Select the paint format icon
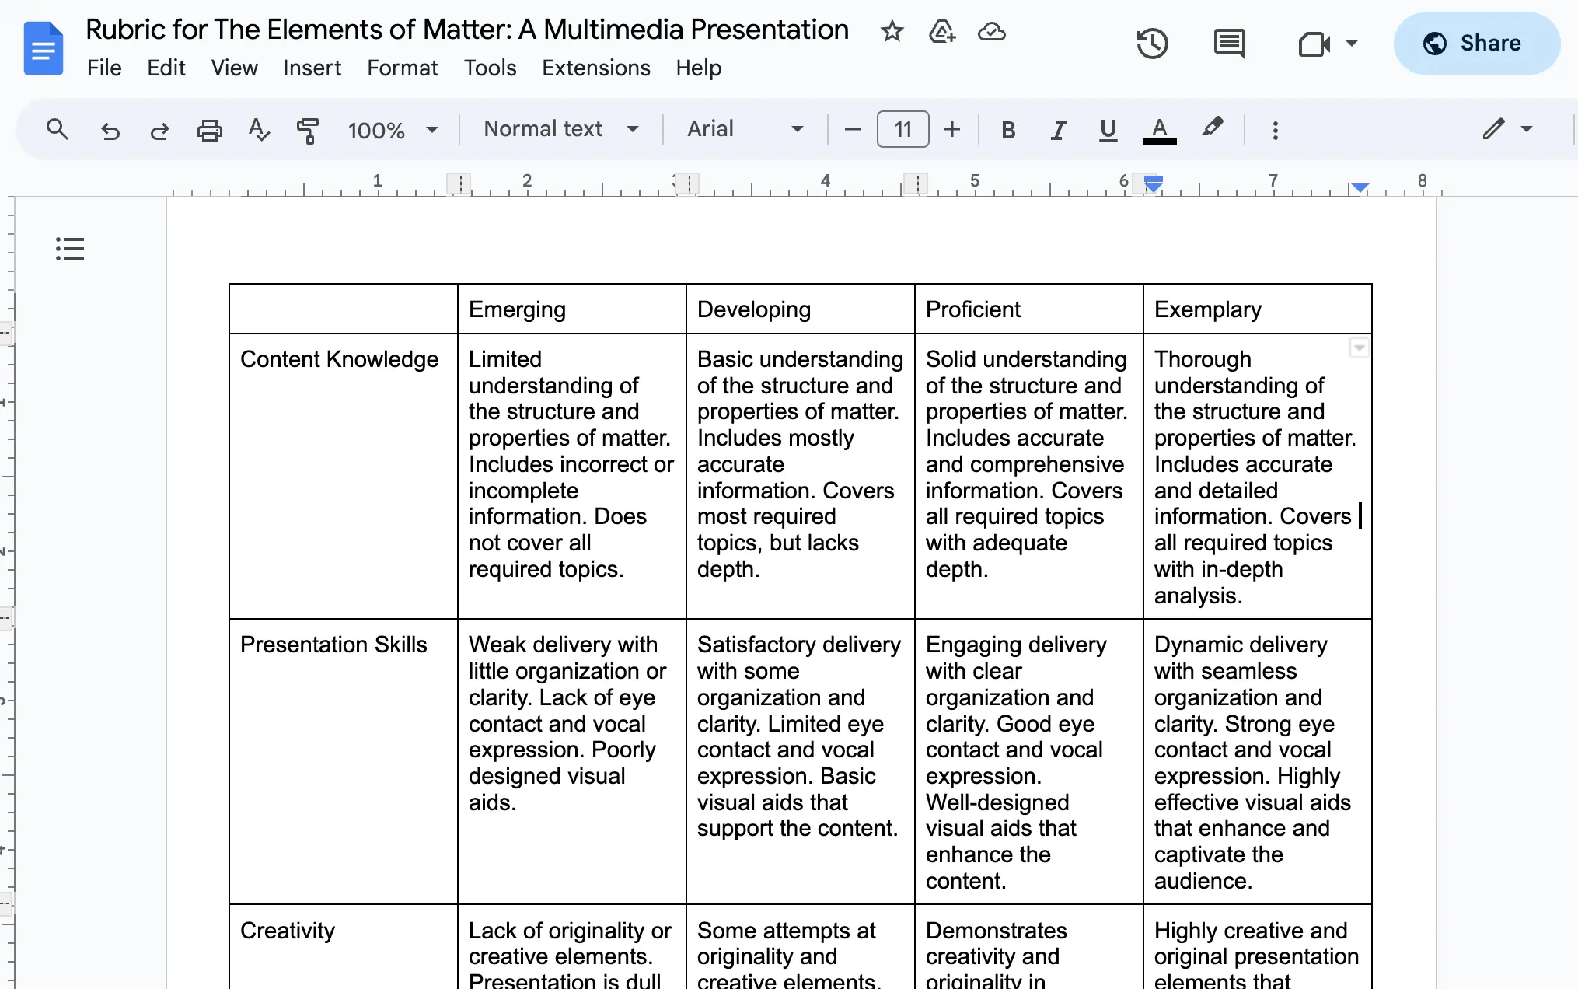The width and height of the screenshot is (1578, 989). [x=306, y=128]
